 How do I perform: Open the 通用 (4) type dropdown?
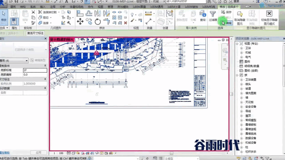click(14, 61)
